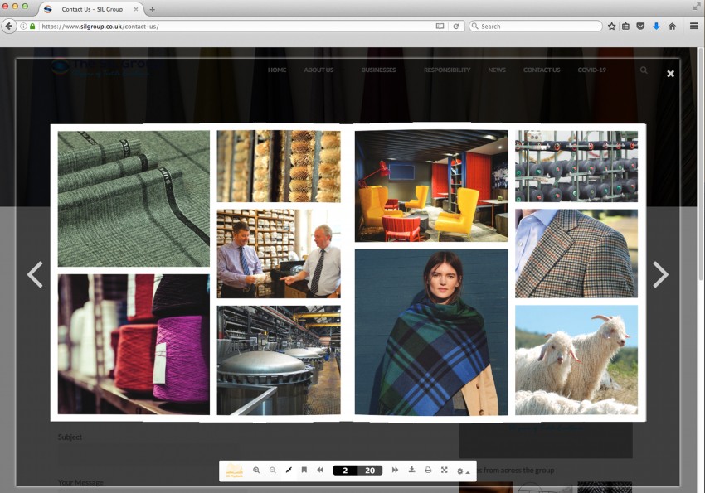Open the NEWS menu item
The image size is (705, 493).
[x=497, y=70]
